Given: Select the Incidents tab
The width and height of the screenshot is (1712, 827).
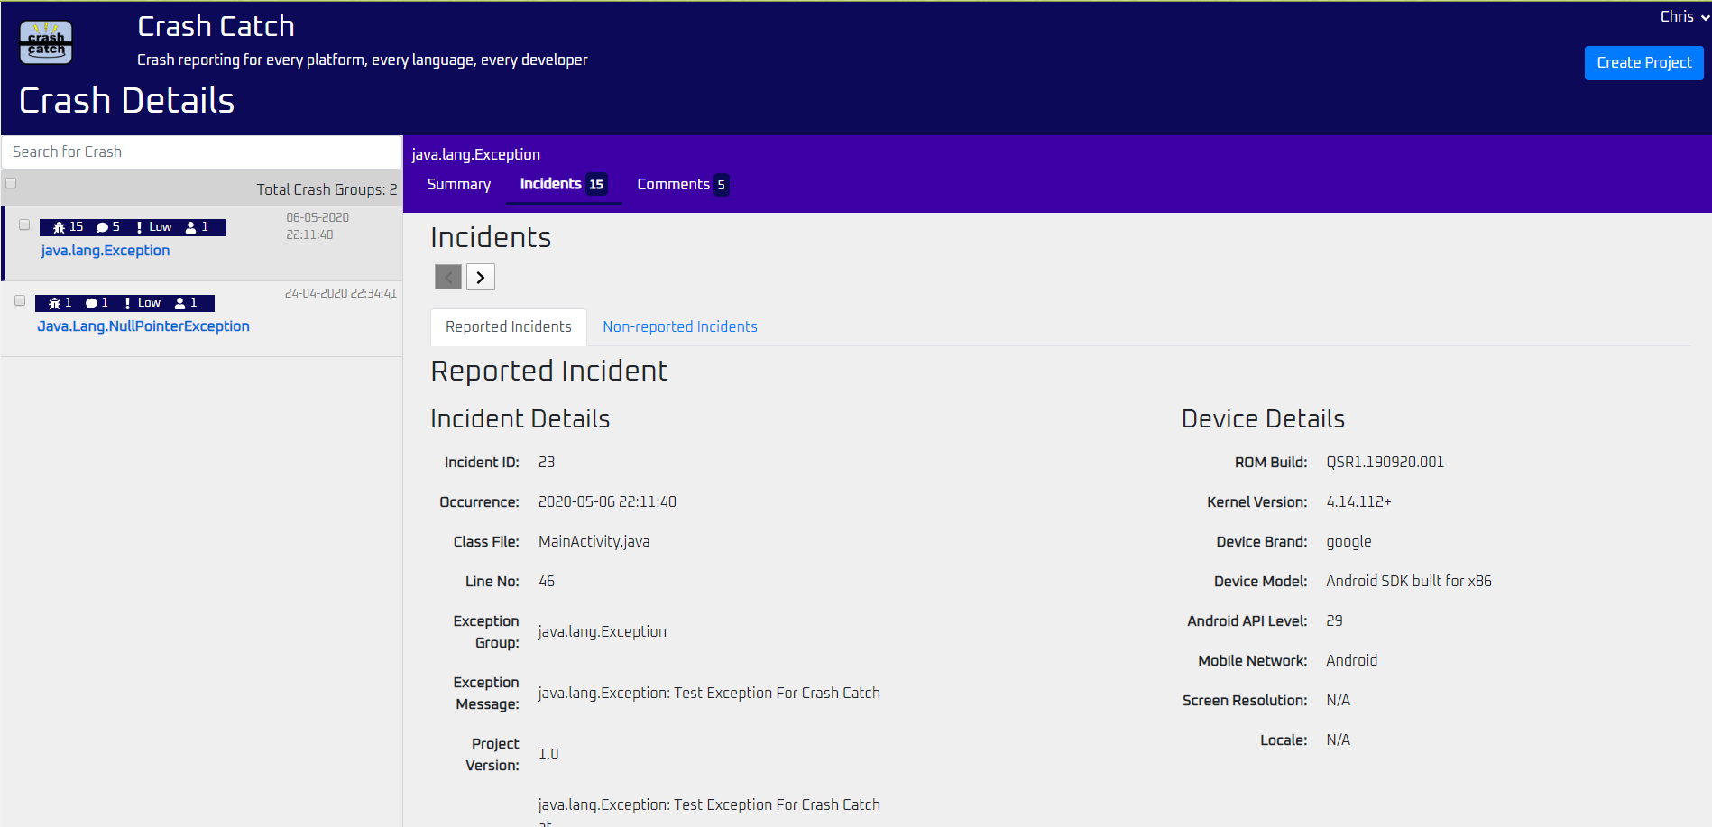Looking at the screenshot, I should point(563,184).
